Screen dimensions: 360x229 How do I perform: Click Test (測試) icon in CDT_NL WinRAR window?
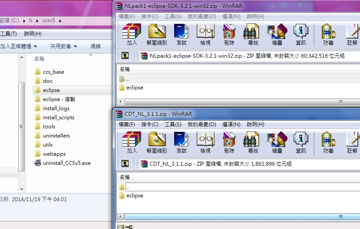[x=182, y=142]
